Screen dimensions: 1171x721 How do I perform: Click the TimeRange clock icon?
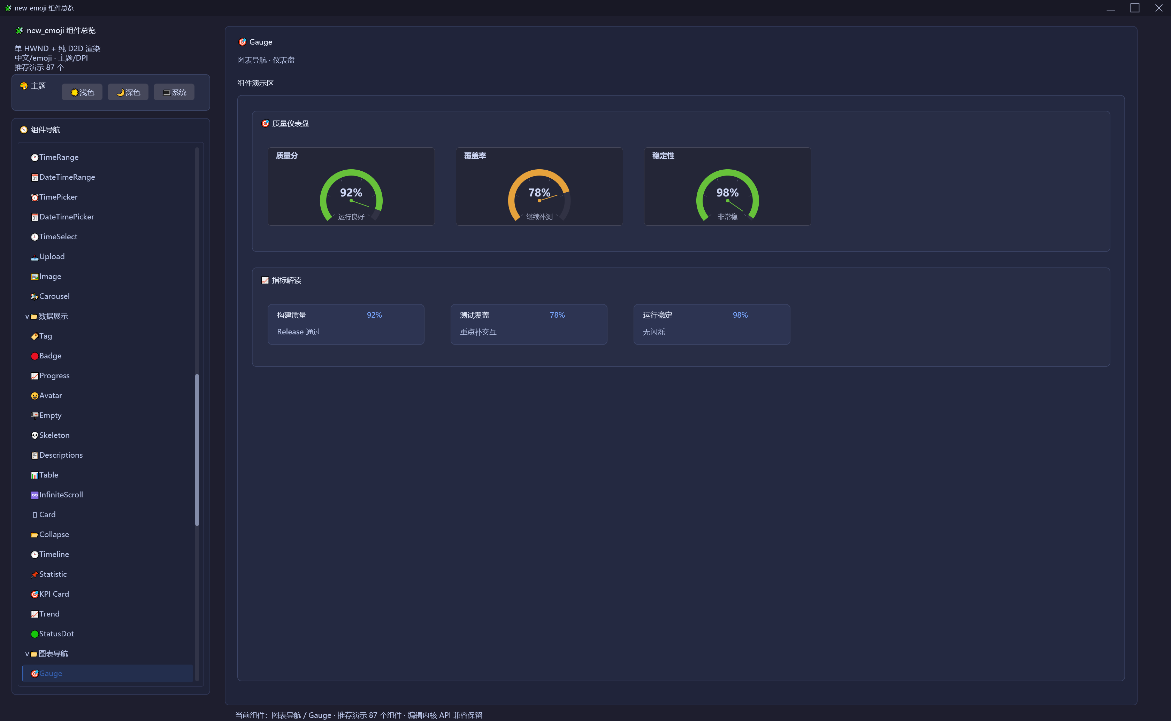pos(35,158)
